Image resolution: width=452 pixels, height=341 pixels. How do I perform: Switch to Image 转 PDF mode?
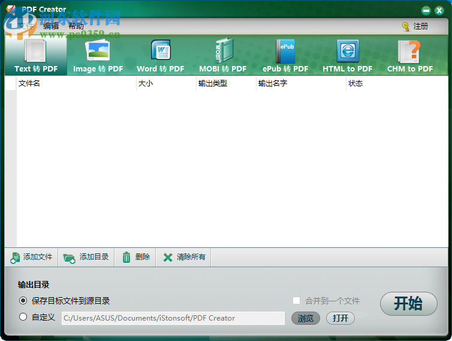pos(98,55)
